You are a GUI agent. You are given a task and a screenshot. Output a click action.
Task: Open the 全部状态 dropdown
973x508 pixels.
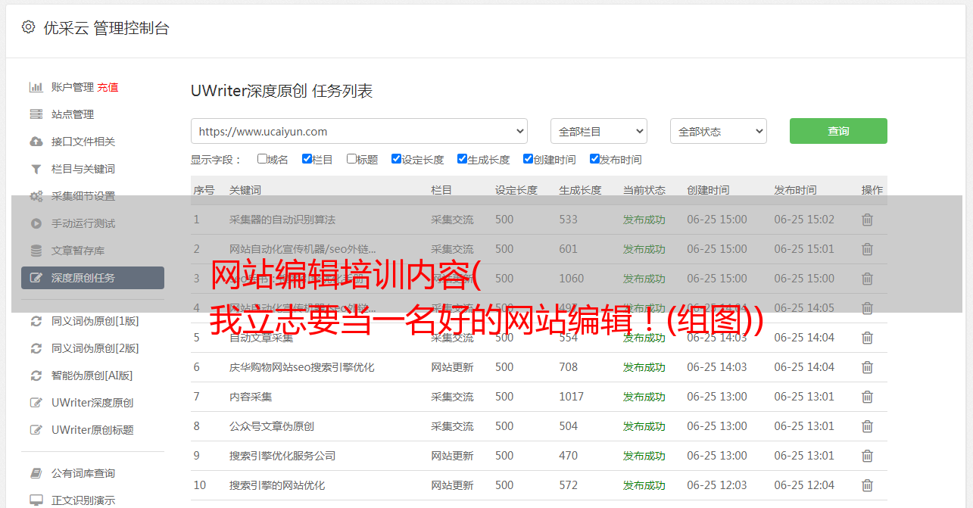(x=719, y=131)
